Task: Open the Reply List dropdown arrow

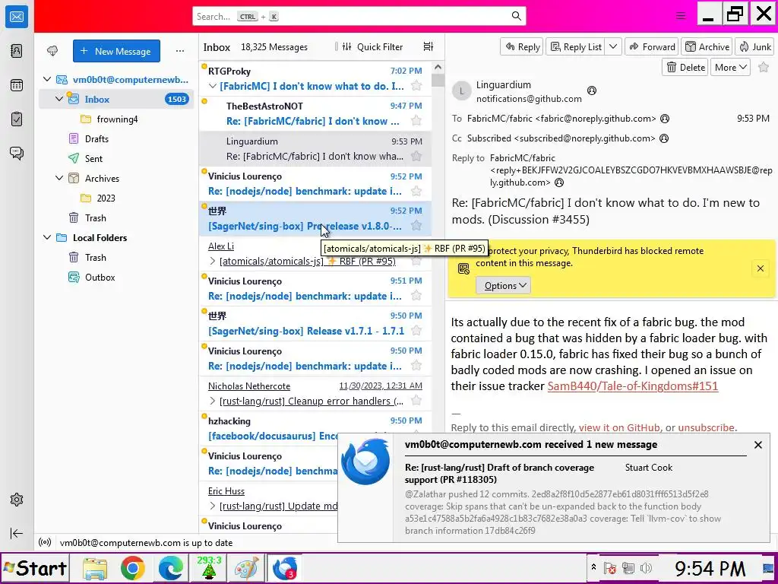Action: pyautogui.click(x=613, y=46)
